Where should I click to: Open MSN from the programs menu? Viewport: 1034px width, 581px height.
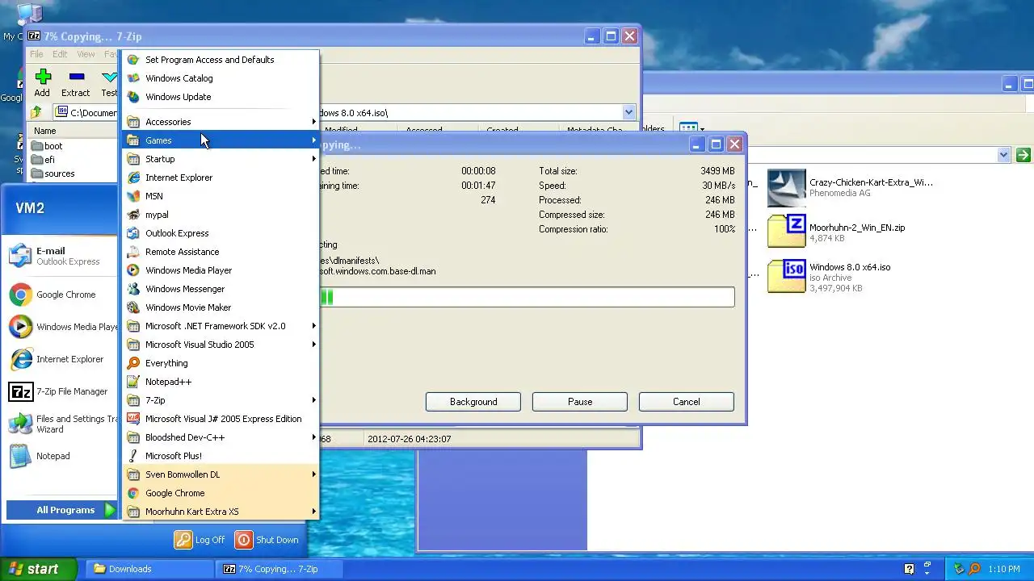click(221, 196)
